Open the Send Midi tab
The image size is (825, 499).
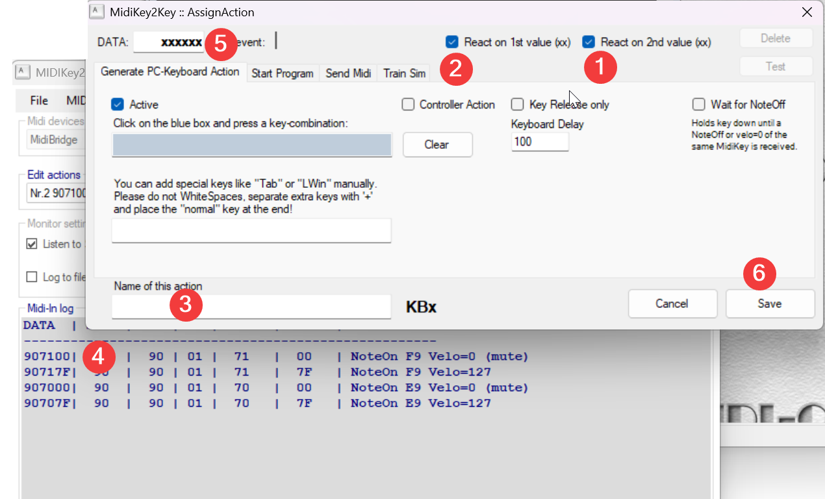pyautogui.click(x=348, y=73)
